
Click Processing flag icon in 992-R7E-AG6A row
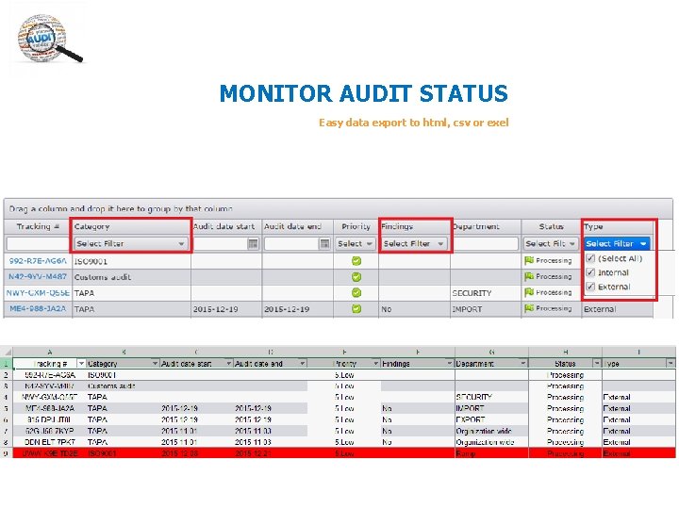529,260
